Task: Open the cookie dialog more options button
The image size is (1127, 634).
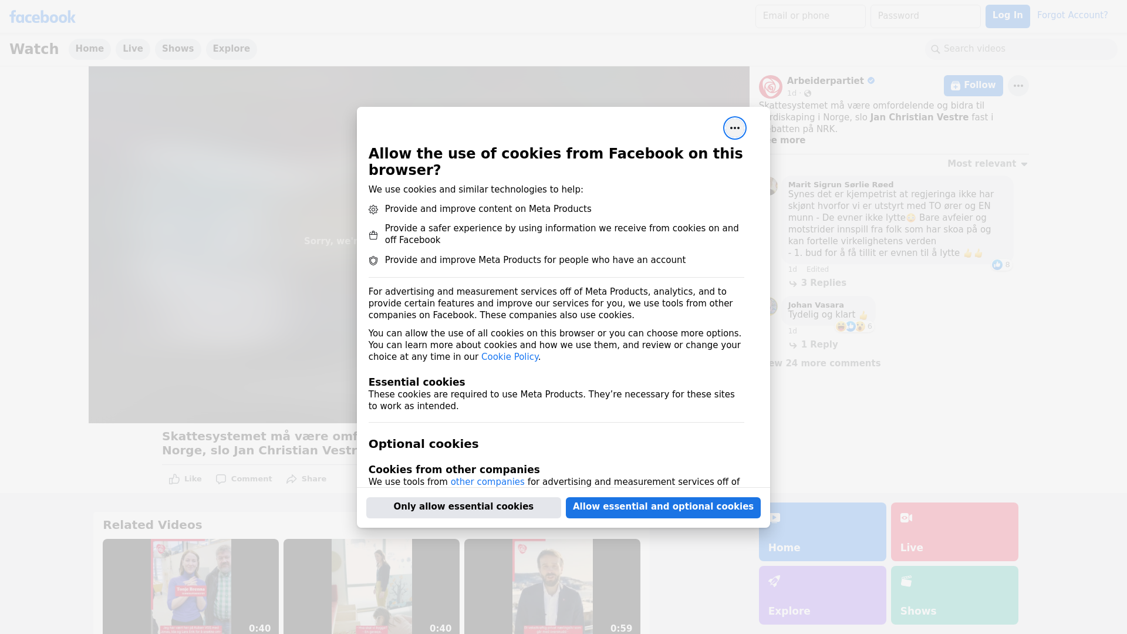Action: point(734,128)
